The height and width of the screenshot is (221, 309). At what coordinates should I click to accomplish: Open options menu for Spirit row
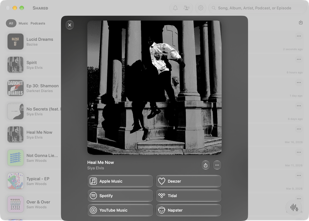pos(299,59)
